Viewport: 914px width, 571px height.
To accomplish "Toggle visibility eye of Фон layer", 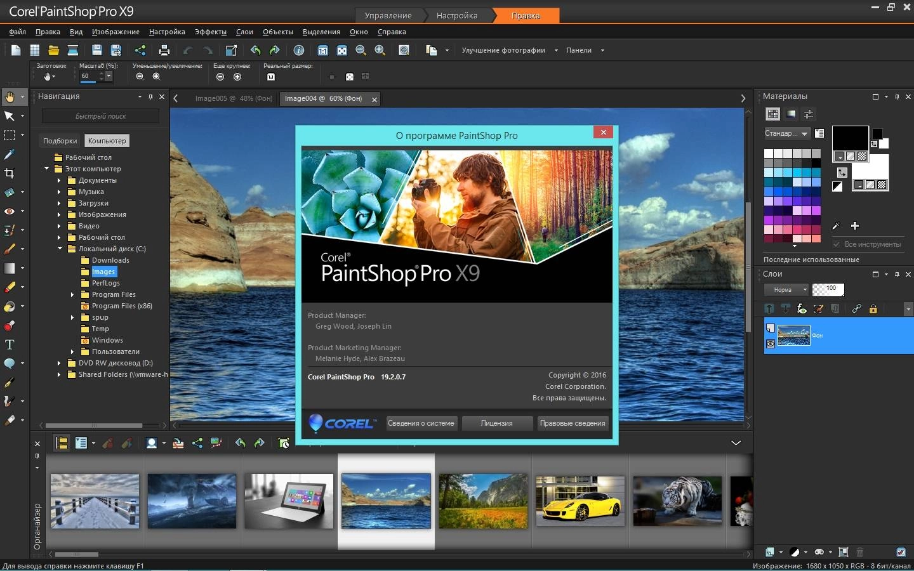I will [771, 344].
